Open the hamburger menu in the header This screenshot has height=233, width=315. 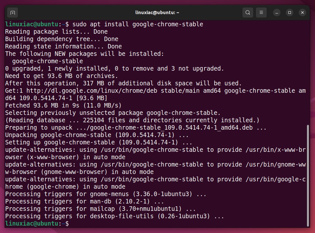[261, 13]
